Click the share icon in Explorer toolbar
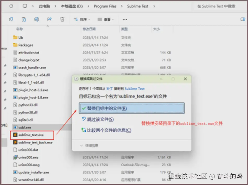This screenshot has height=185, width=248. 50,19
